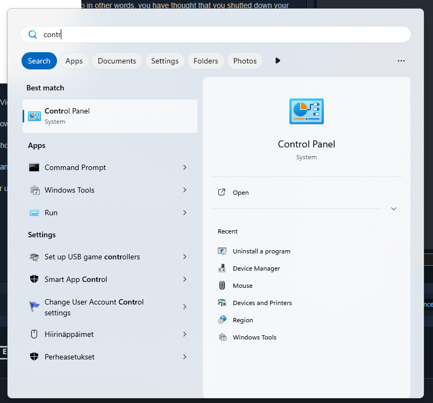The height and width of the screenshot is (403, 433).
Task: Expand the Command Prompt result chevron
Action: [184, 167]
